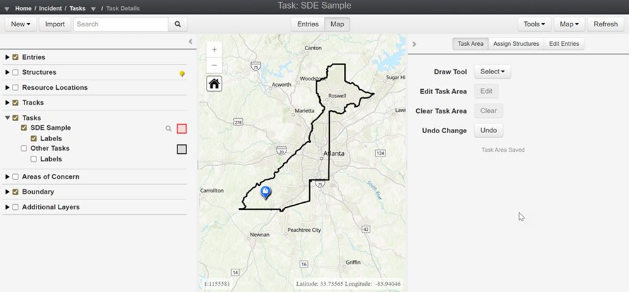Click the Edit task area button
The height and width of the screenshot is (292, 629).
(x=486, y=91)
